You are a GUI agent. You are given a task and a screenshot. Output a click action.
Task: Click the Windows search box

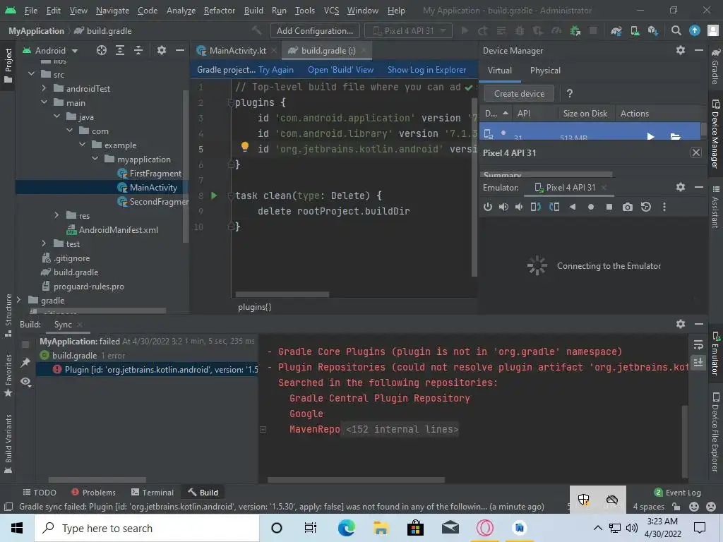coord(147,528)
